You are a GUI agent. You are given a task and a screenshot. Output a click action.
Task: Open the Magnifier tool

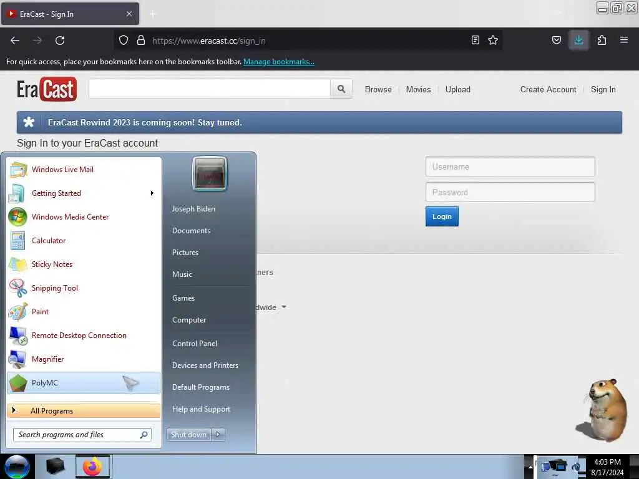click(x=84, y=359)
